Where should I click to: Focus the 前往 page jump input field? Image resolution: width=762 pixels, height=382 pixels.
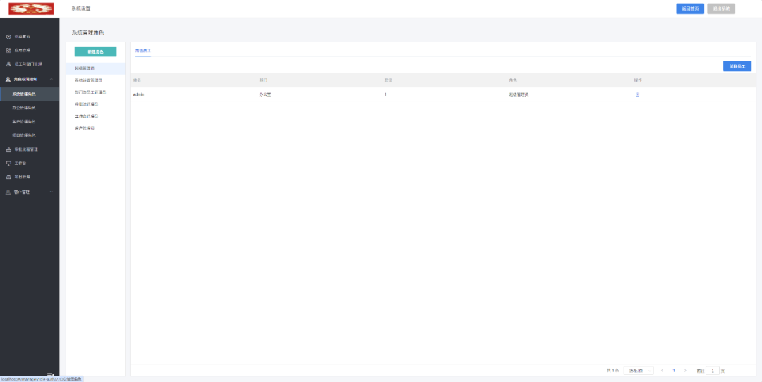713,371
